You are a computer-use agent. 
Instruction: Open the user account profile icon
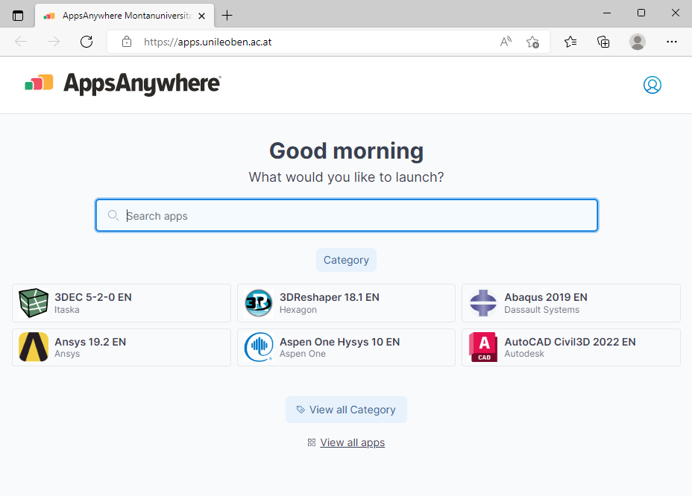pyautogui.click(x=652, y=85)
